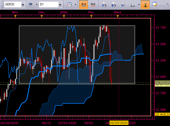Click the 13 000 price axis label
The image size is (170, 126).
tap(161, 77)
